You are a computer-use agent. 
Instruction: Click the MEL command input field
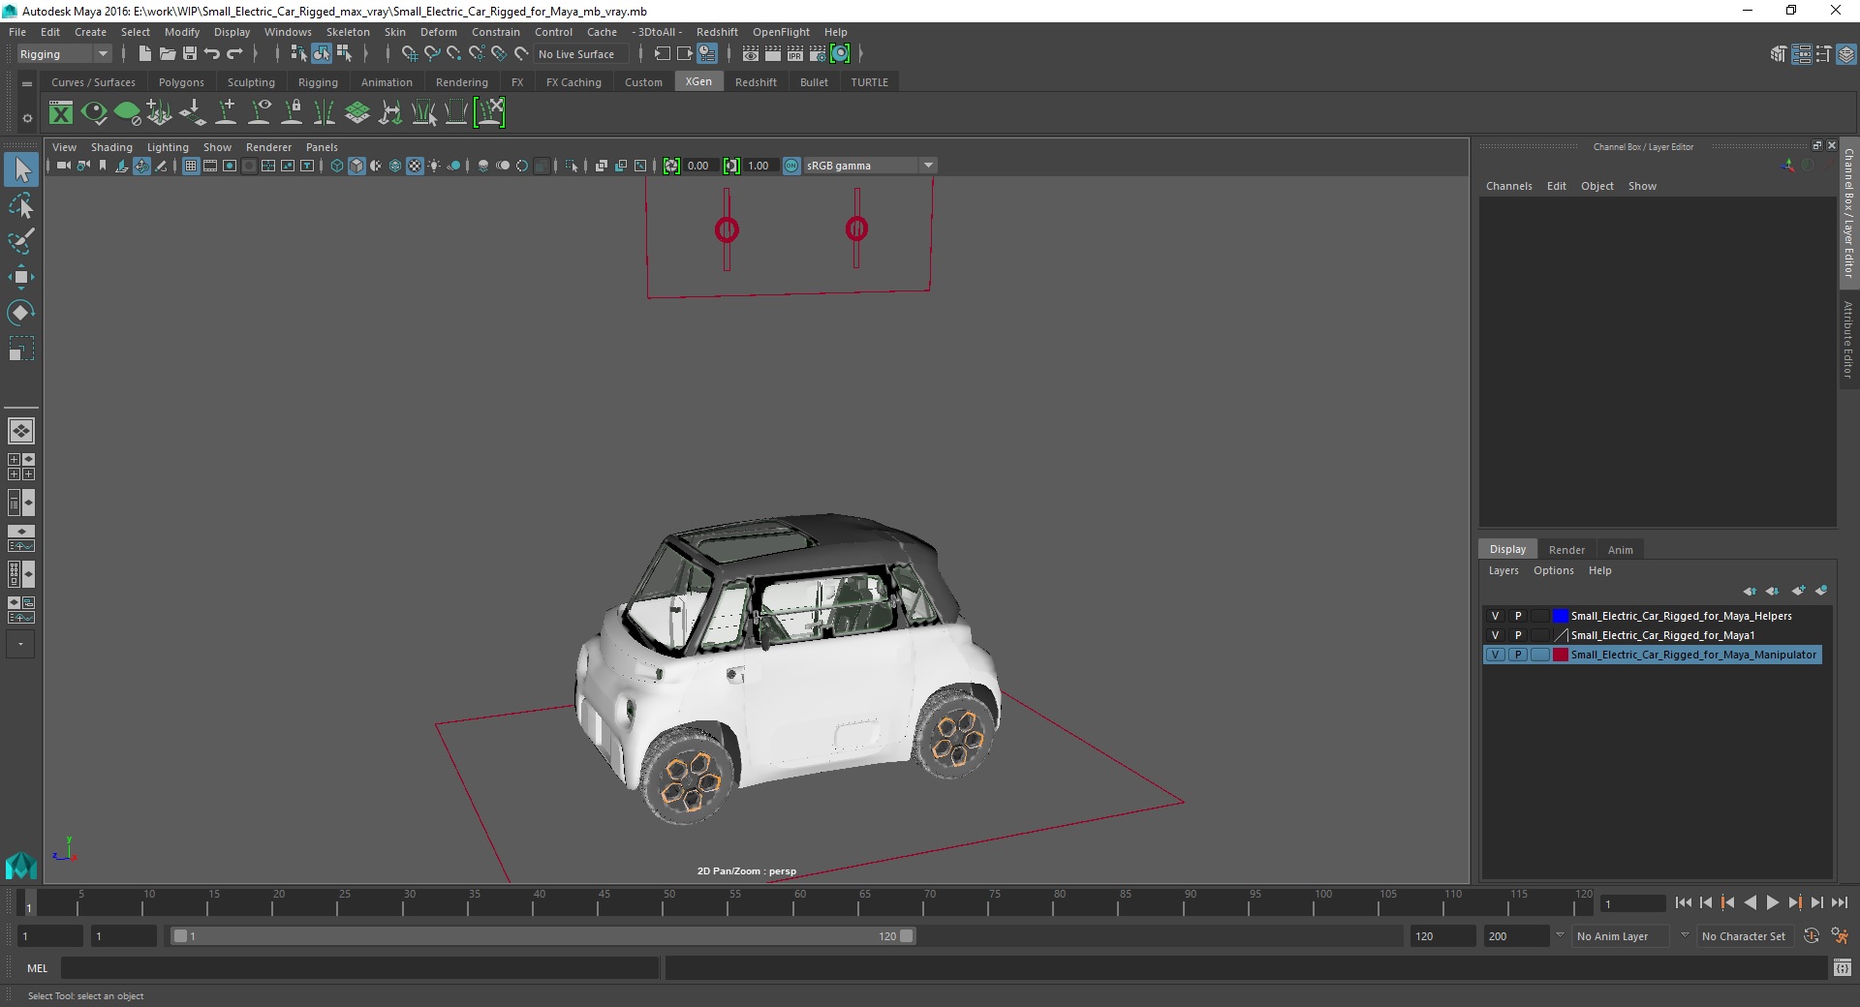point(358,968)
